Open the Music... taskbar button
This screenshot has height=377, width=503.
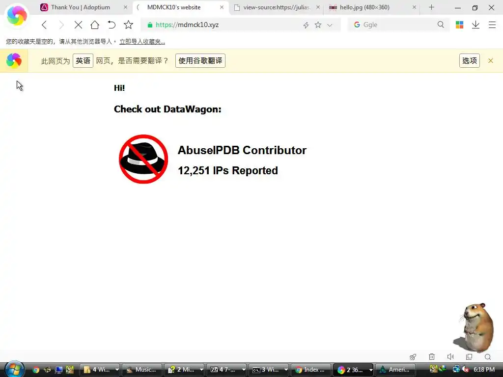pos(141,370)
